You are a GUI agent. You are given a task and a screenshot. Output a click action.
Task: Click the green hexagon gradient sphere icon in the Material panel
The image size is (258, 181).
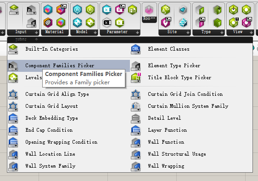pos(61,23)
